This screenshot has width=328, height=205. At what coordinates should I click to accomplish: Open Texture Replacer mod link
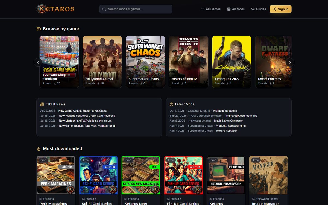[226, 131]
